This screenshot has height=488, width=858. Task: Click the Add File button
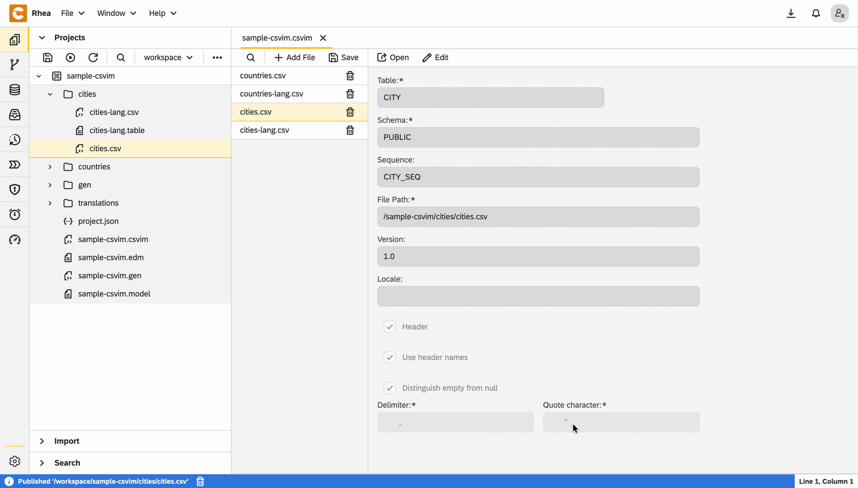click(x=295, y=57)
